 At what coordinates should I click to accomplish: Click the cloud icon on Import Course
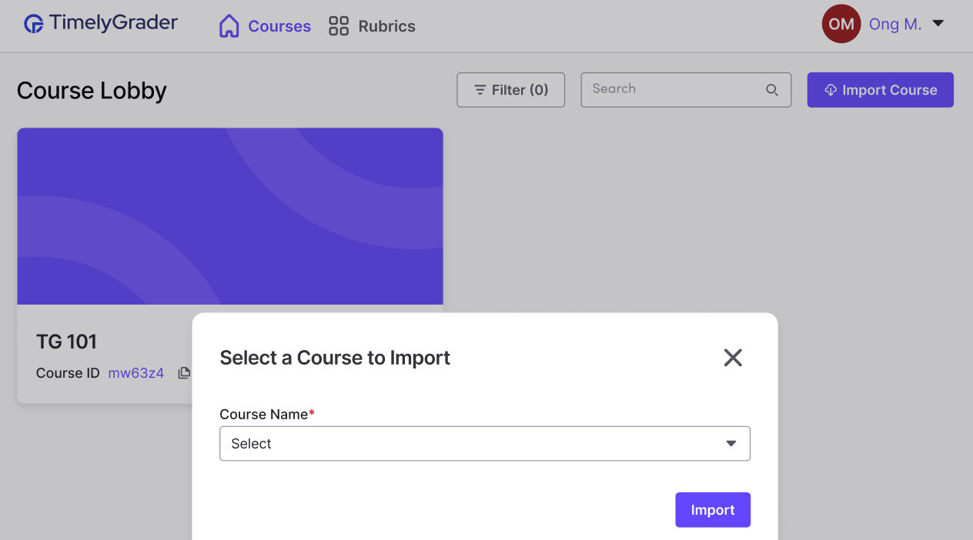[x=831, y=90]
